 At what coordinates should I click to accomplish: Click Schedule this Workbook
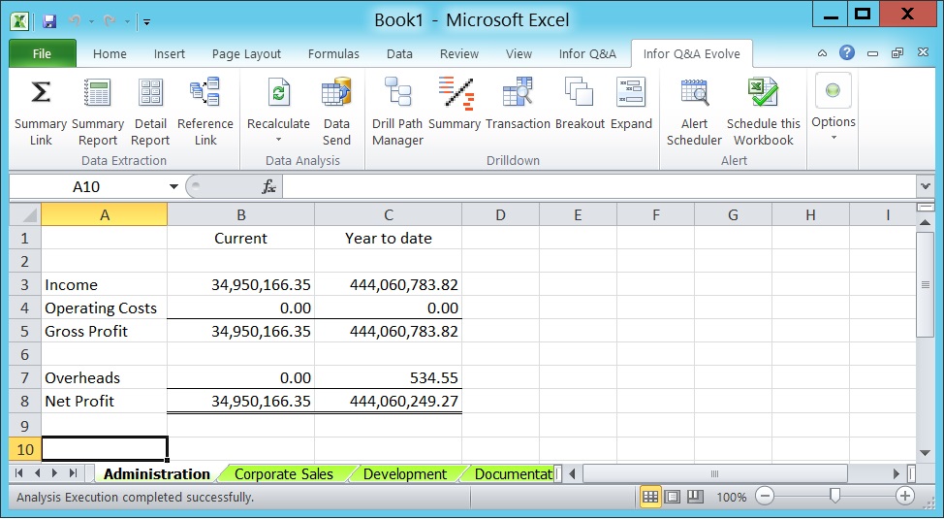tap(764, 93)
